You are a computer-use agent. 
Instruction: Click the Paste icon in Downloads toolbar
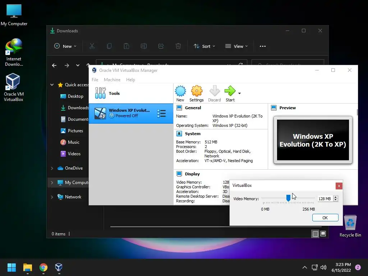[x=126, y=46]
